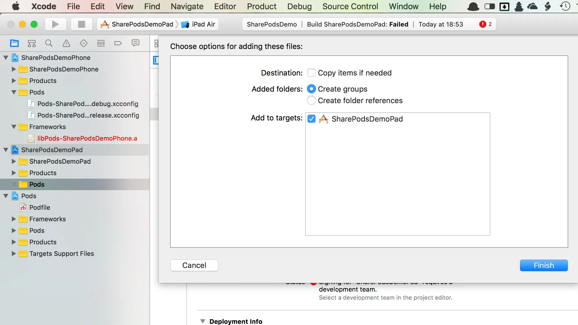The image size is (578, 325).
Task: Select libPods-SharePodsDemoPhone.a file
Action: pos(87,138)
